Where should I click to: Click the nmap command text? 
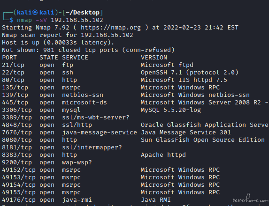click(24, 20)
